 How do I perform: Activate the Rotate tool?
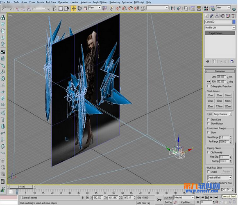click(x=79, y=8)
